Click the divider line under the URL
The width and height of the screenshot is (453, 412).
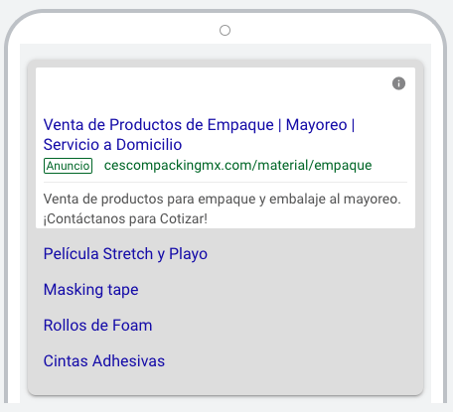click(226, 182)
